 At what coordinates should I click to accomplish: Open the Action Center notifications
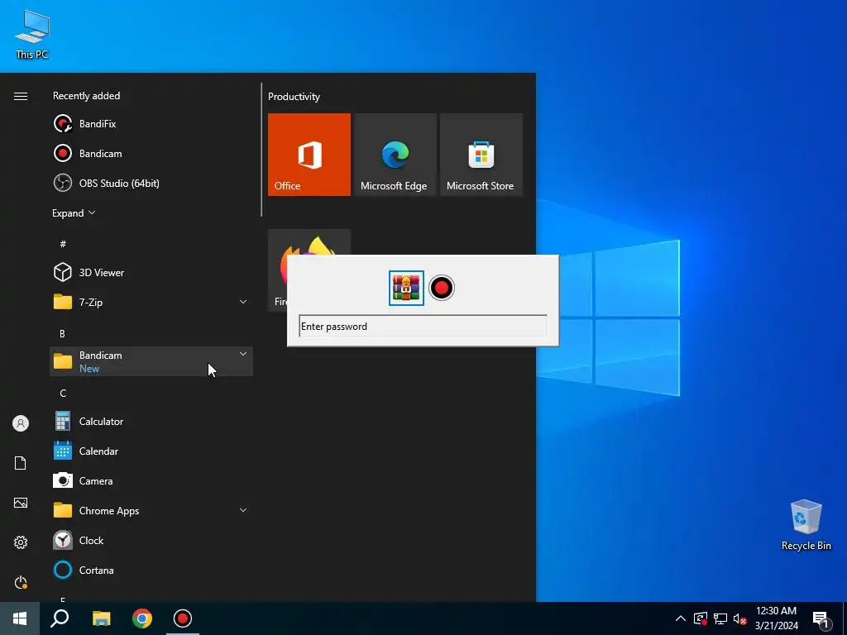coord(821,619)
